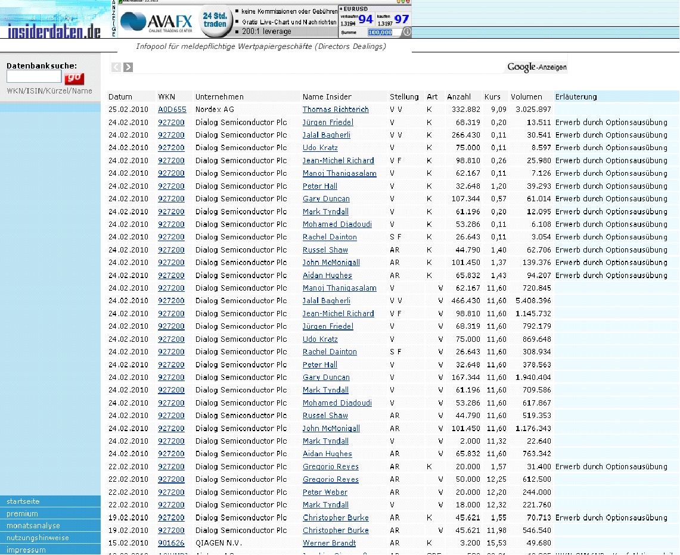Focus the Datenbanksuche text field
Viewport: 680px width, 555px height.
point(34,77)
